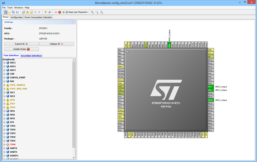Click the NRST pin on the left side
257x162 pixels.
tap(121, 94)
